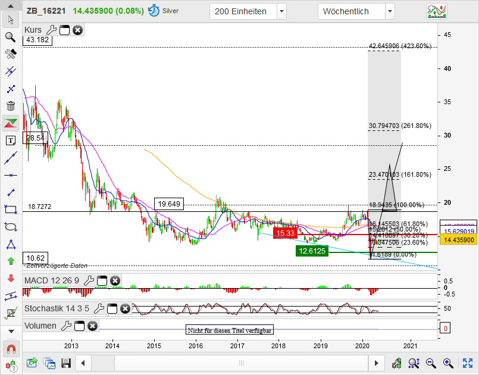Open Volumen wrench settings

[x=66, y=326]
